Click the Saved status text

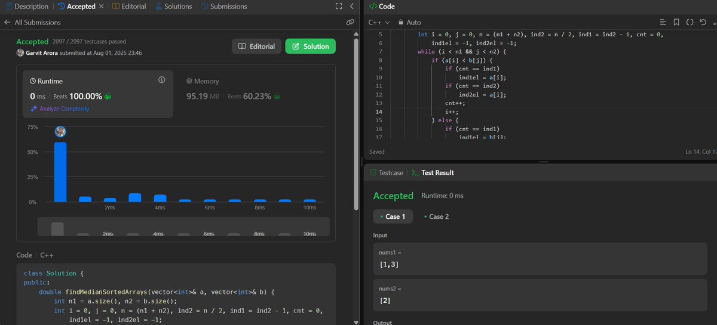pyautogui.click(x=377, y=151)
